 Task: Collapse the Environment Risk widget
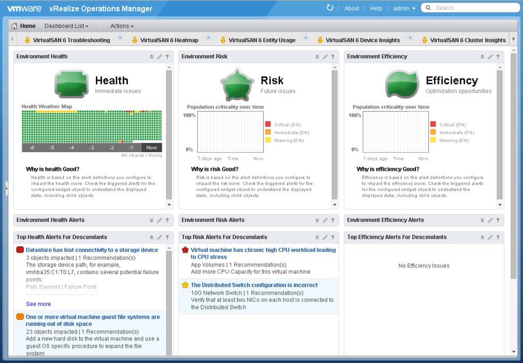317,57
